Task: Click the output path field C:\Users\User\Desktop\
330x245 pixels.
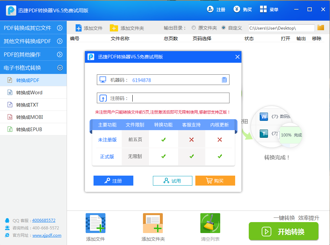Action: pyautogui.click(x=281, y=28)
